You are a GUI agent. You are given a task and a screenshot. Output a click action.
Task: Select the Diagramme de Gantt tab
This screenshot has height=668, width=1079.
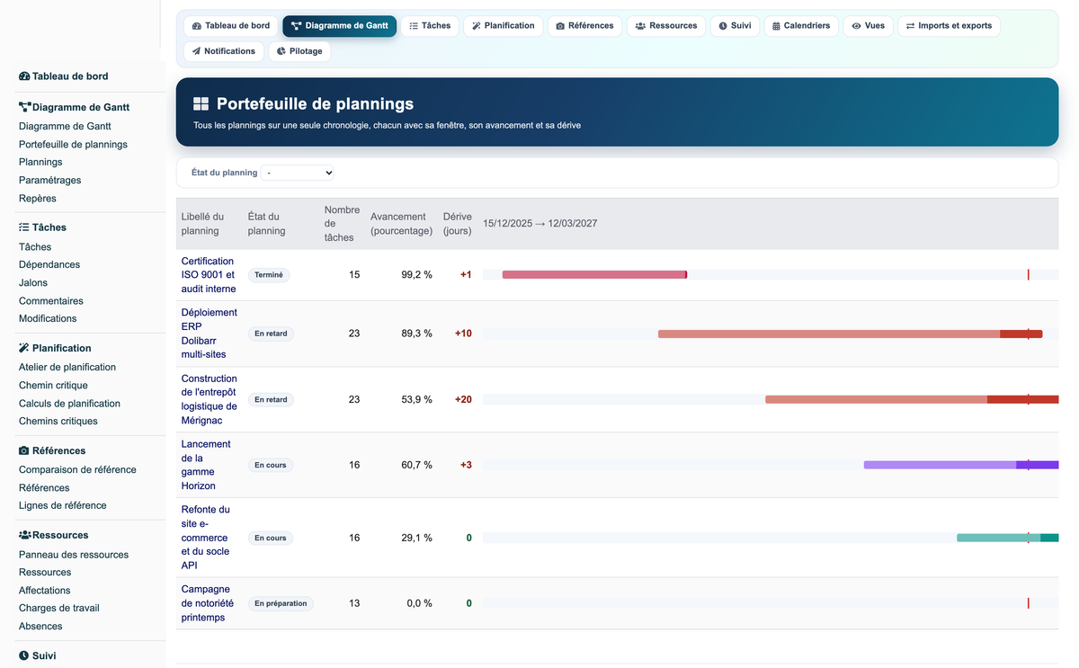point(339,26)
